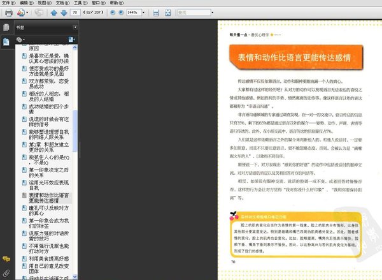
Task: Open dropdown arrow beside the colorful toolbar icon
Action: [27, 13]
